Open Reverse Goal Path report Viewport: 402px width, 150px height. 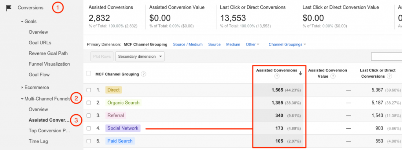point(48,53)
